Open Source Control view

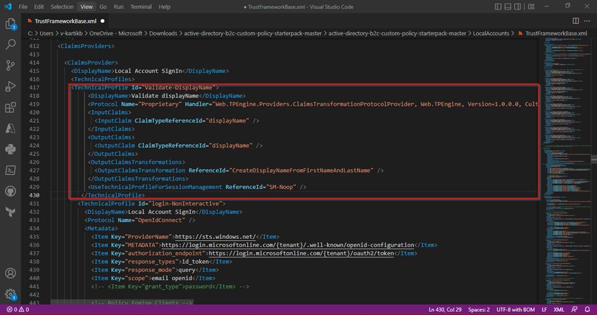[10, 65]
